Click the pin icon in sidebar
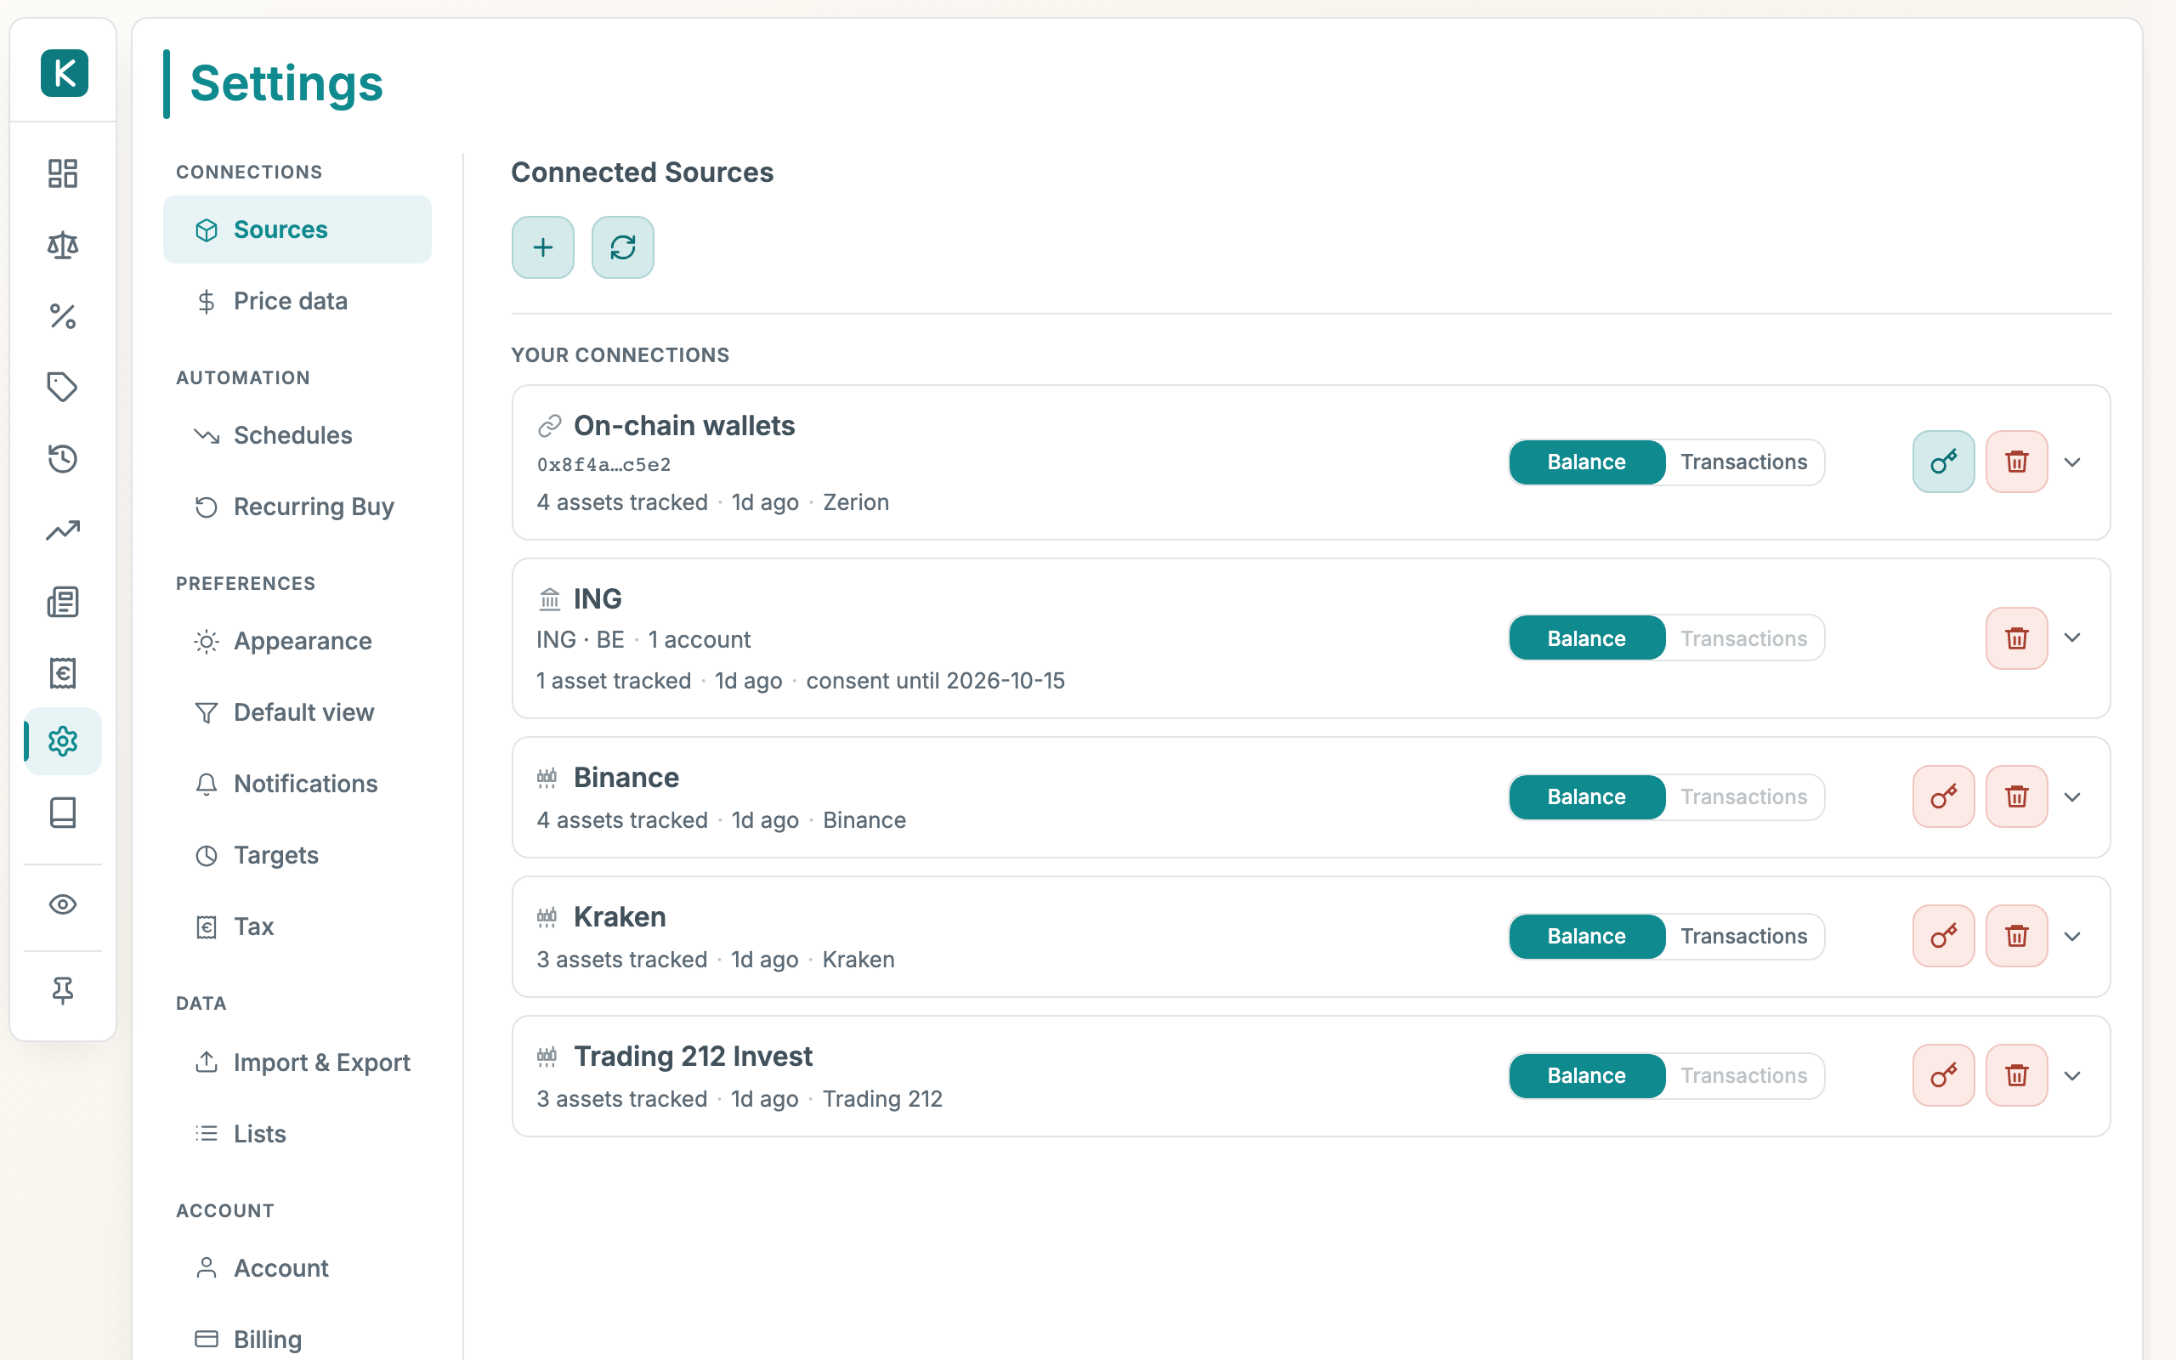 [63, 990]
